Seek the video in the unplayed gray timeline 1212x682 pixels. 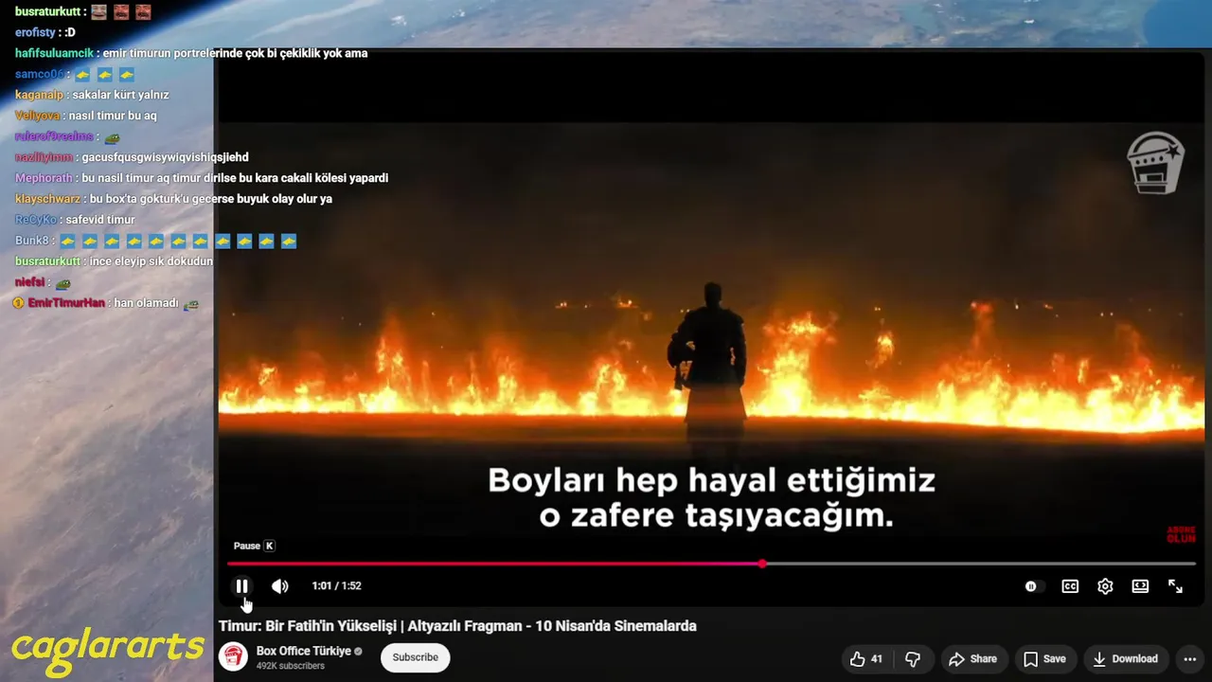[x=980, y=564]
